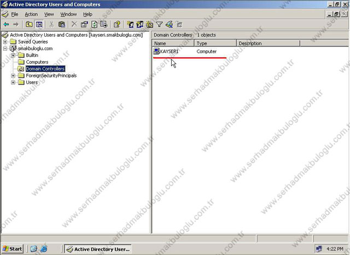
Task: Open the View menu
Action: click(x=49, y=14)
